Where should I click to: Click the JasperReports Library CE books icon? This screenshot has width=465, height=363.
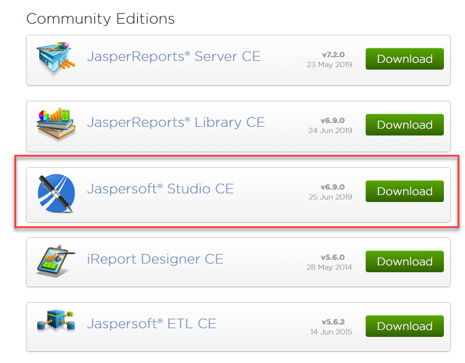pyautogui.click(x=56, y=124)
